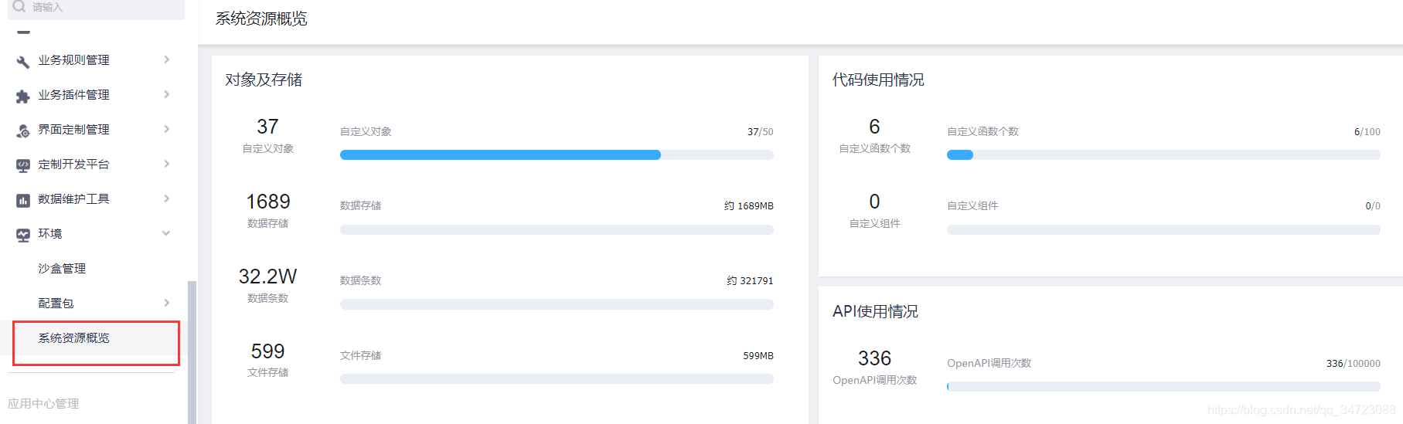Expand the 业务规则管理 chevron

point(166,59)
